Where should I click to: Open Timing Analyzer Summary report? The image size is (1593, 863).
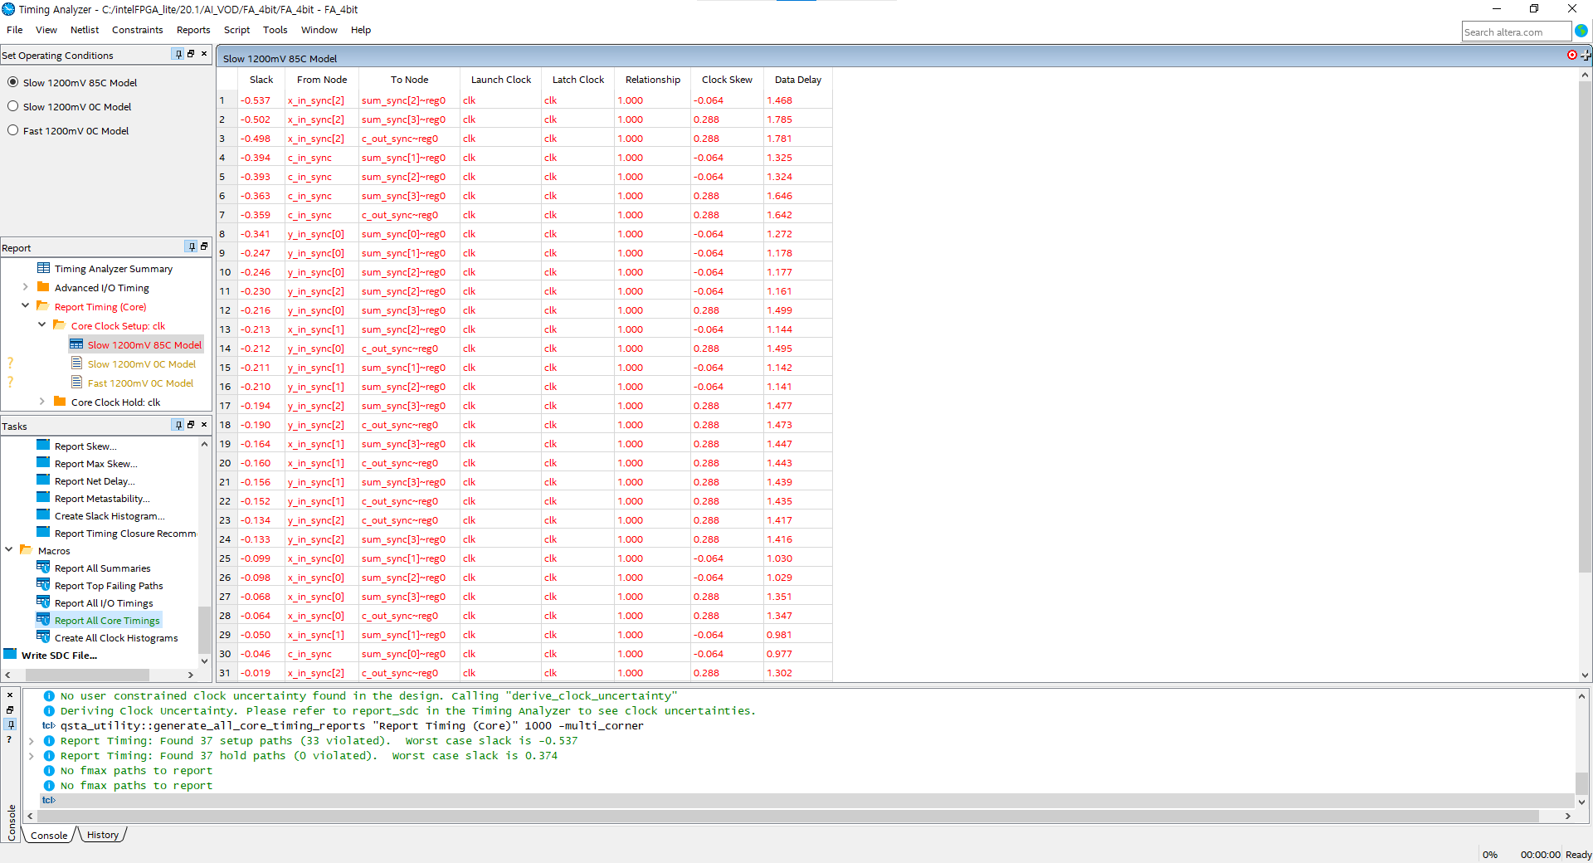pos(113,269)
